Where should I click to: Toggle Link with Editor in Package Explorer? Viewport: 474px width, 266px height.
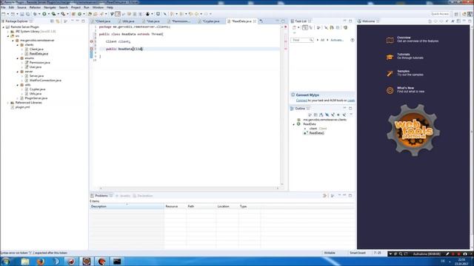pos(58,21)
